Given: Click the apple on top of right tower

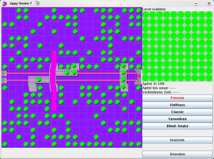Looking at the screenshot, I should 123,65.
